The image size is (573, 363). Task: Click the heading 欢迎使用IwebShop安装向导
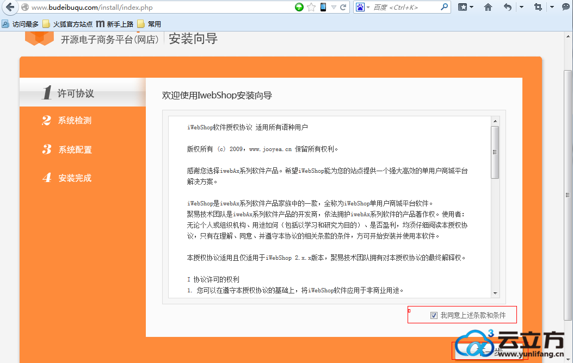point(217,96)
